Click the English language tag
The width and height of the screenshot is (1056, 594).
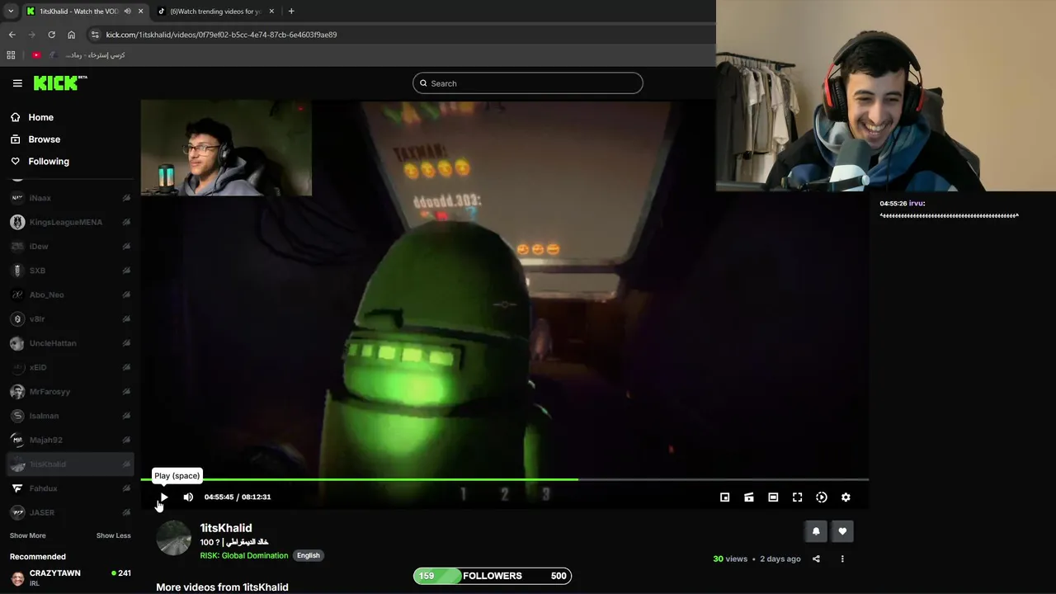click(x=309, y=555)
